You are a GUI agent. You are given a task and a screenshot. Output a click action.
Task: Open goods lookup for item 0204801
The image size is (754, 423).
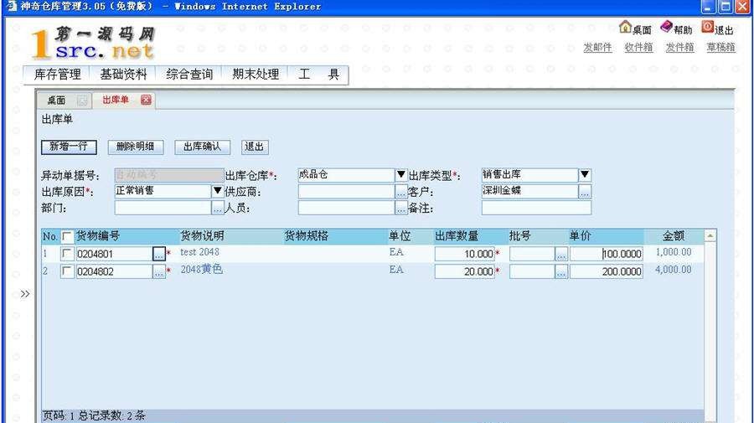pyautogui.click(x=158, y=254)
